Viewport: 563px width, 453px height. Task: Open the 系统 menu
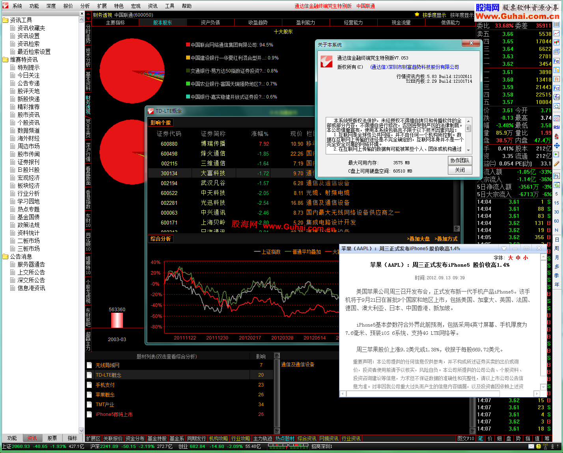tap(17, 6)
